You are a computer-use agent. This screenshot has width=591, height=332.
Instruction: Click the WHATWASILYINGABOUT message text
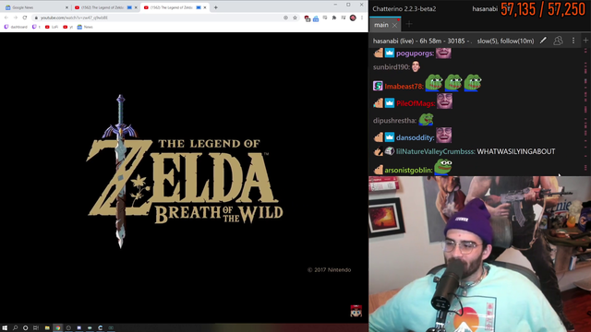pos(516,151)
